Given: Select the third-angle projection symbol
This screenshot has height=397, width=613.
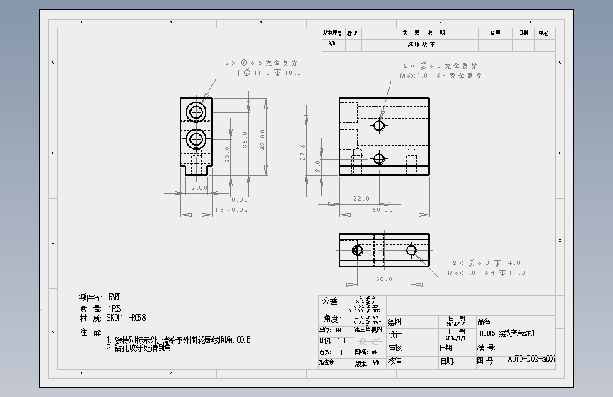Looking at the screenshot, I should point(370,341).
